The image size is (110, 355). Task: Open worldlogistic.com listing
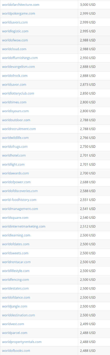click(x=15, y=31)
